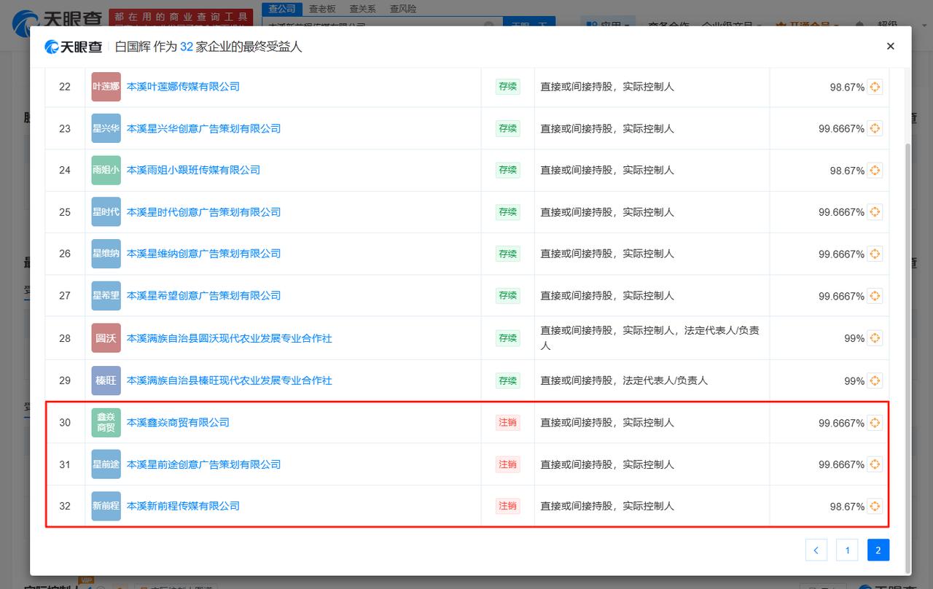The width and height of the screenshot is (933, 589).
Task: Click the 星前途 company logo tile
Action: coord(106,464)
